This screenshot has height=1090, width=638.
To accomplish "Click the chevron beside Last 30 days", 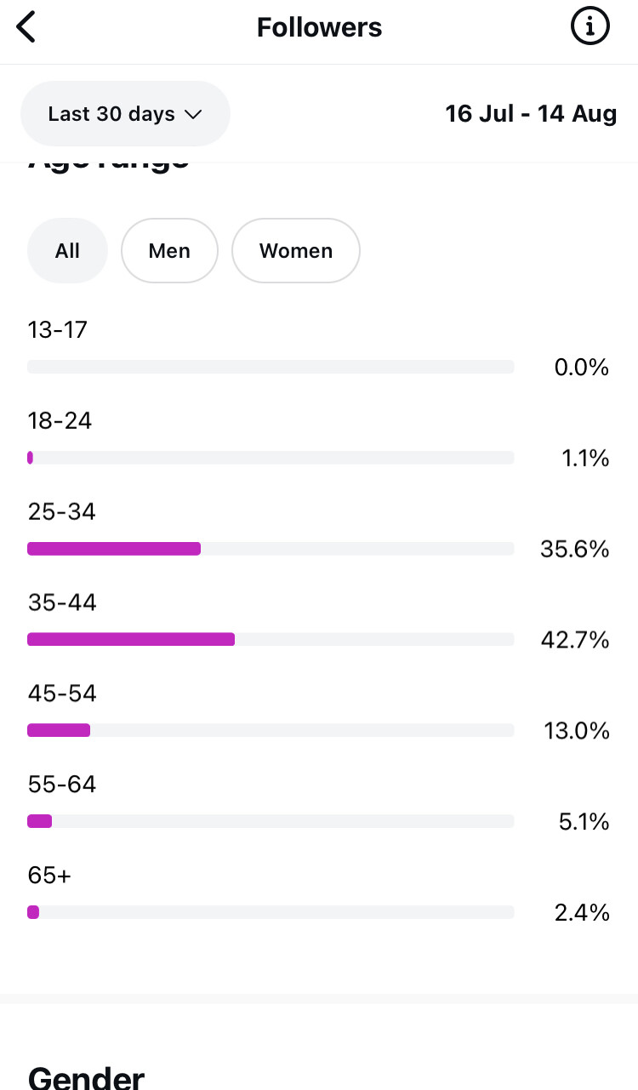I will click(193, 114).
